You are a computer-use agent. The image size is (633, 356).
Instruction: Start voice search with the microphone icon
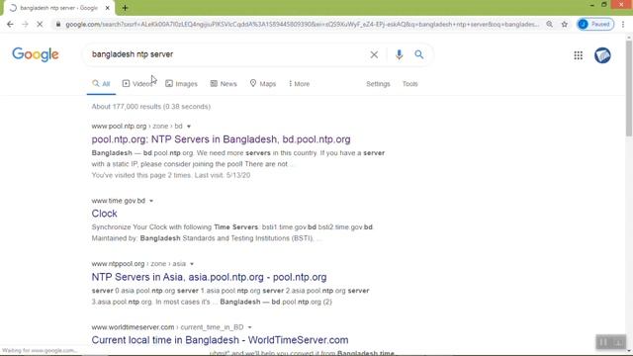399,54
